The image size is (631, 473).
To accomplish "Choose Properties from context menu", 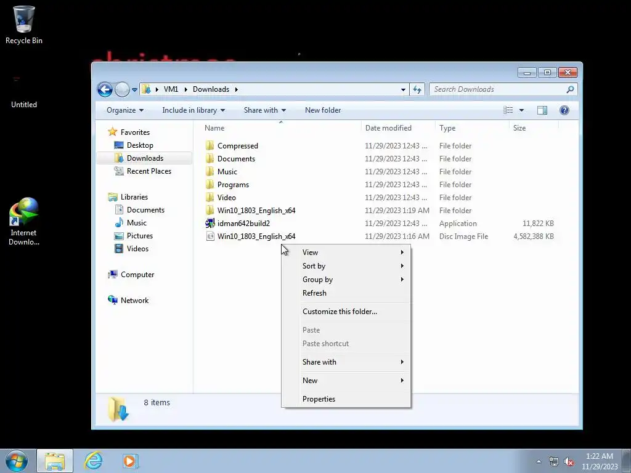I will point(346,399).
